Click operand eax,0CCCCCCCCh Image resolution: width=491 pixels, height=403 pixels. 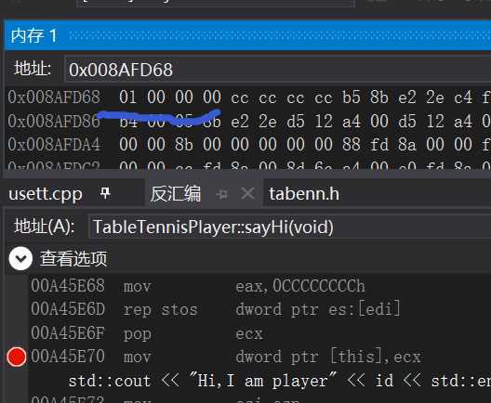point(300,286)
